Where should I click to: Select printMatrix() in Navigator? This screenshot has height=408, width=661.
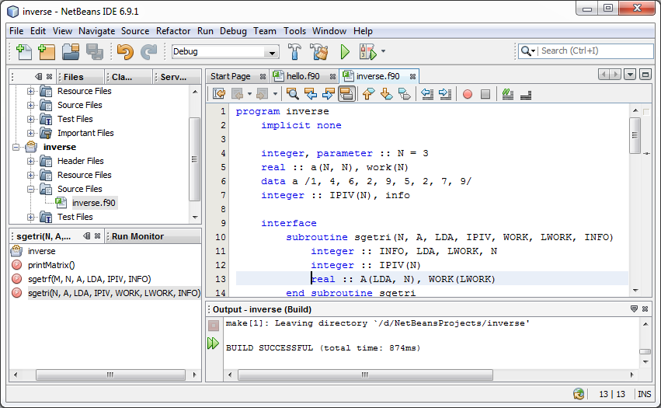click(x=51, y=265)
